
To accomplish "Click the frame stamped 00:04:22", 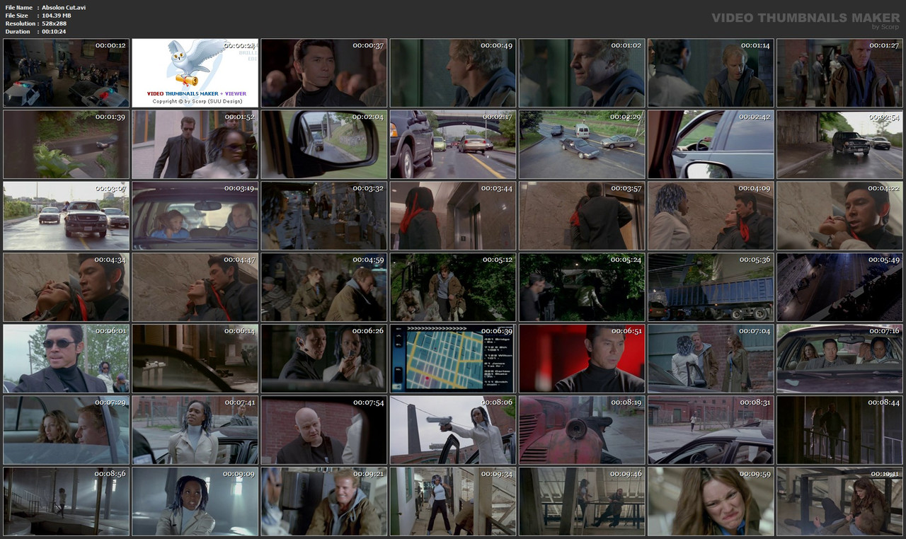I will coord(839,216).
